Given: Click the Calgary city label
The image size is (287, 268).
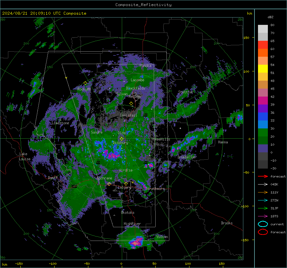Looking at the screenshot, I should pos(124,187).
